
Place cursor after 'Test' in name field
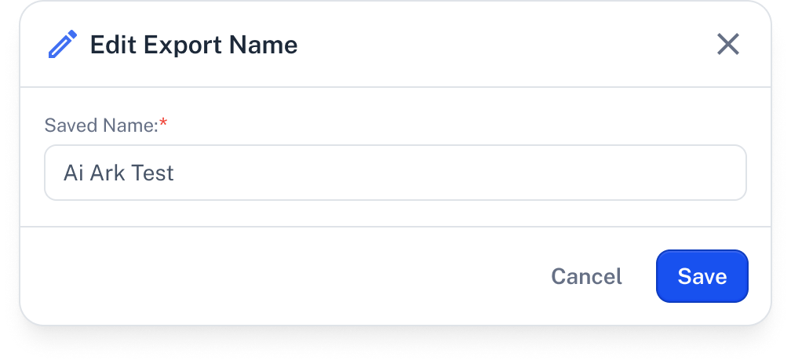[176, 173]
